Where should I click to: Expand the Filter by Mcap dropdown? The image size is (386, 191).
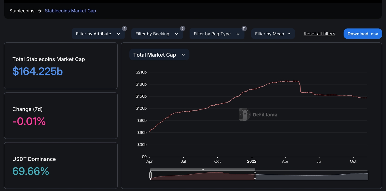coord(273,34)
